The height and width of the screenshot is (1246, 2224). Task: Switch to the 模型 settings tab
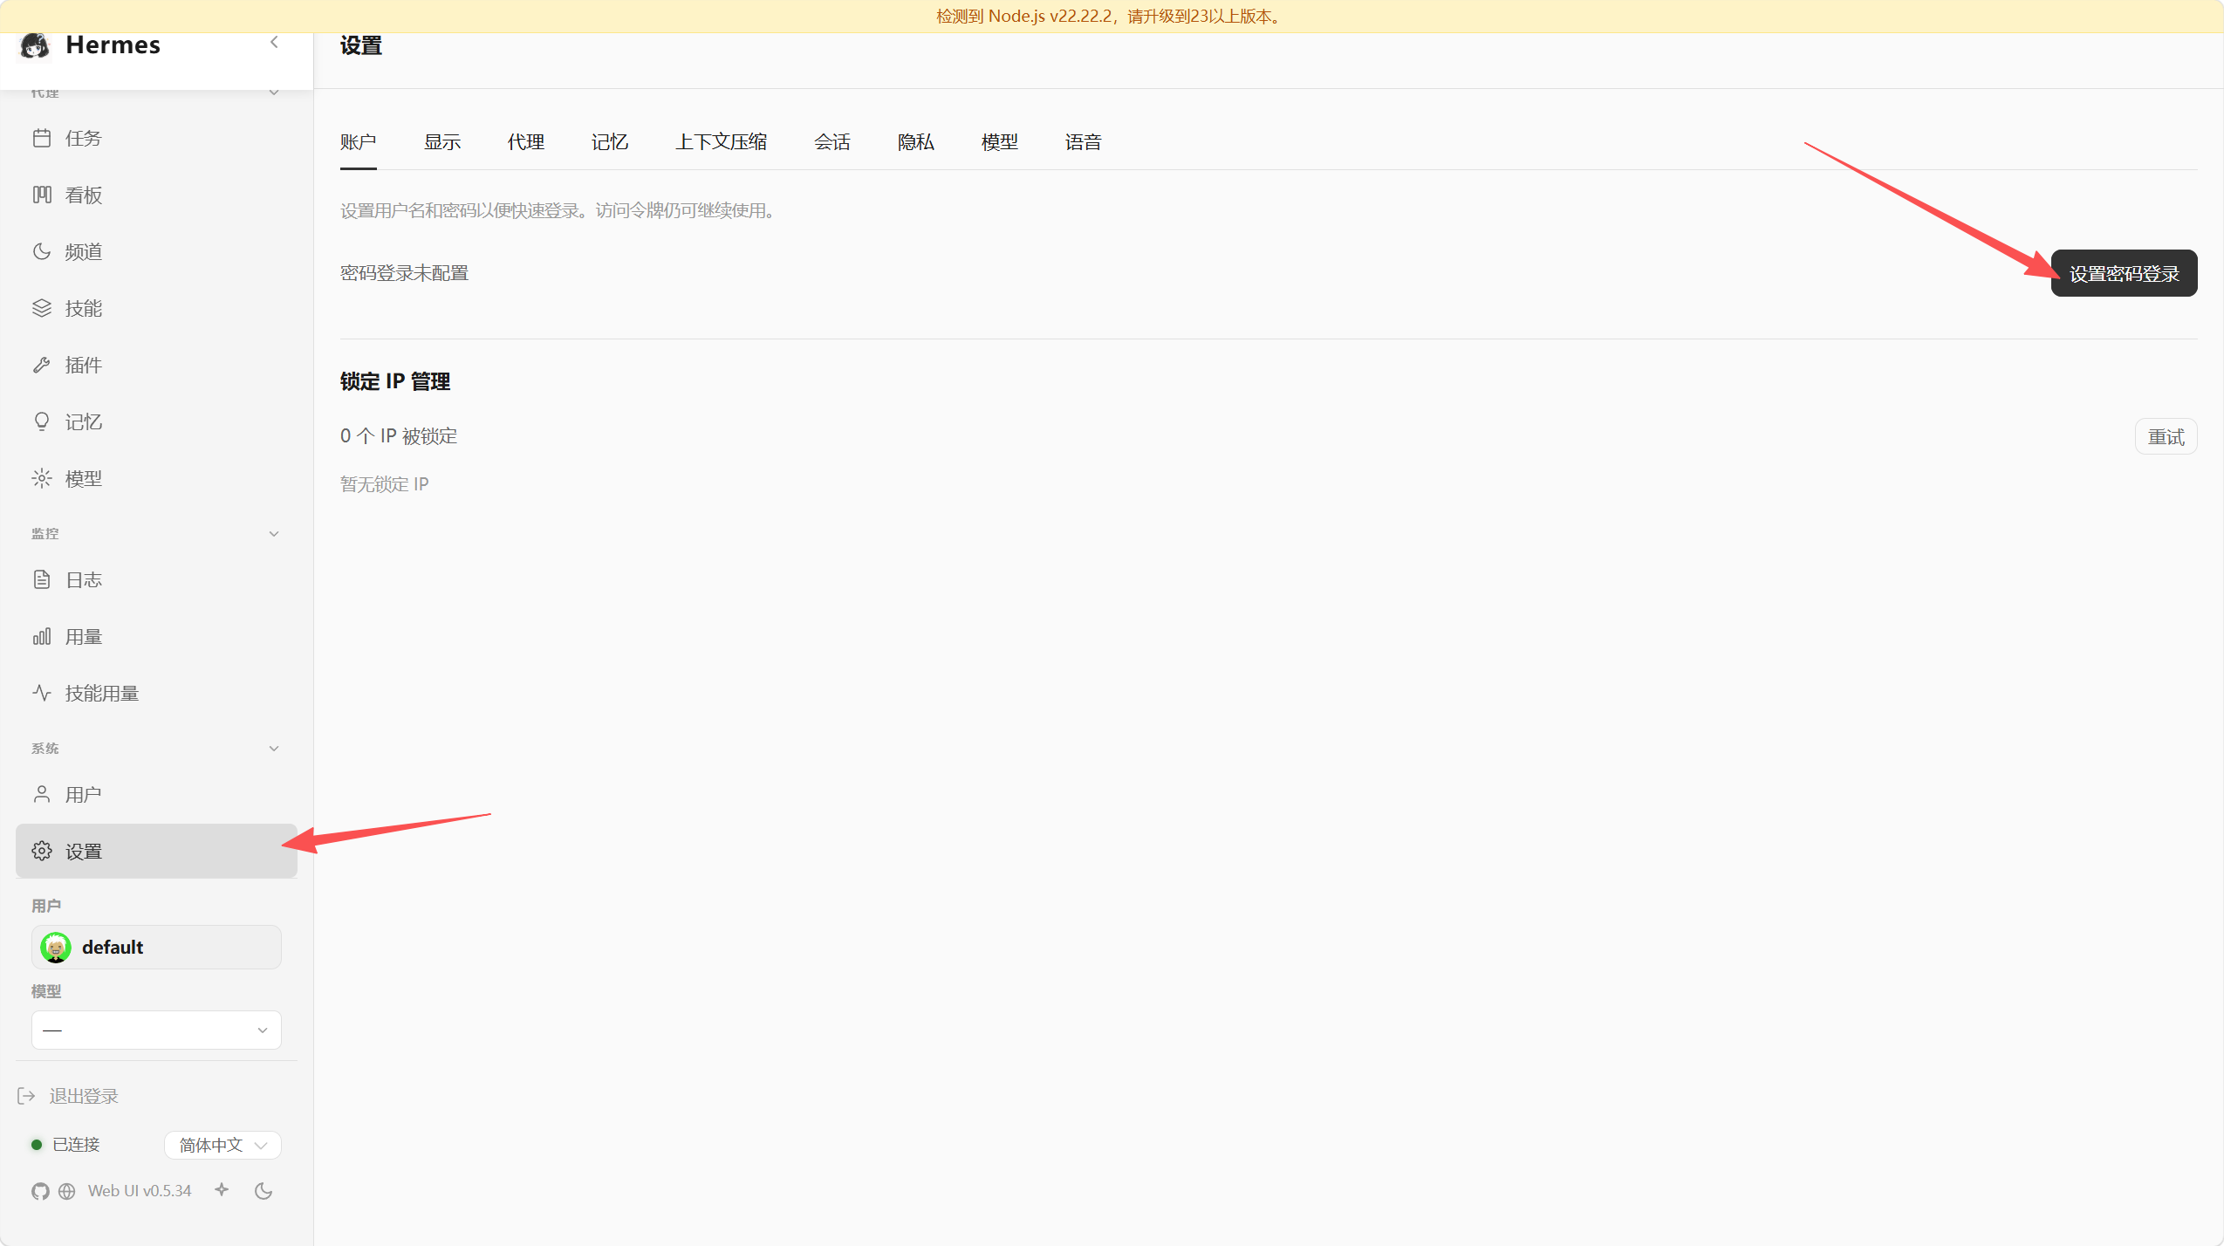point(1000,142)
